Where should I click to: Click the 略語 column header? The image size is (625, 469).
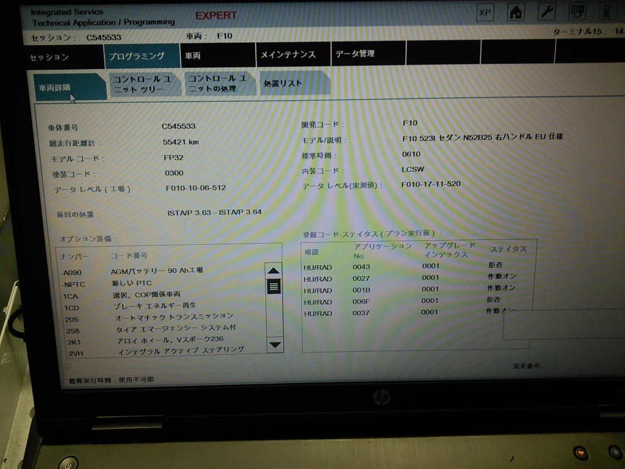[x=311, y=252]
